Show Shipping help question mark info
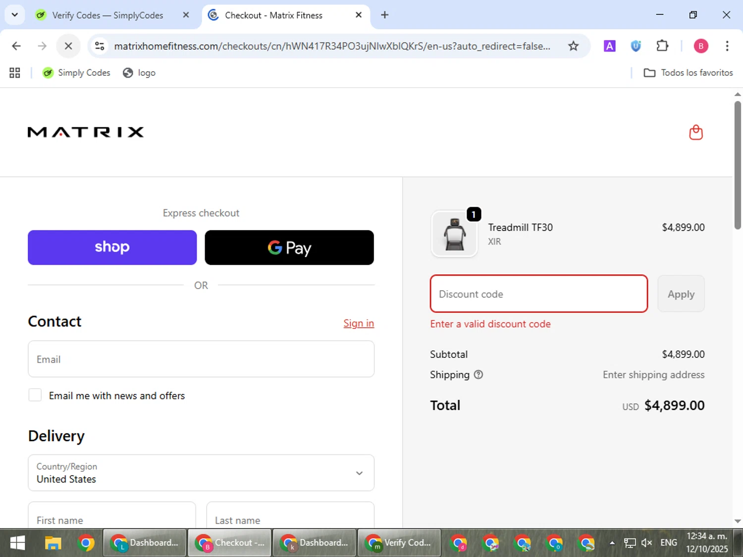The image size is (743, 557). click(478, 375)
